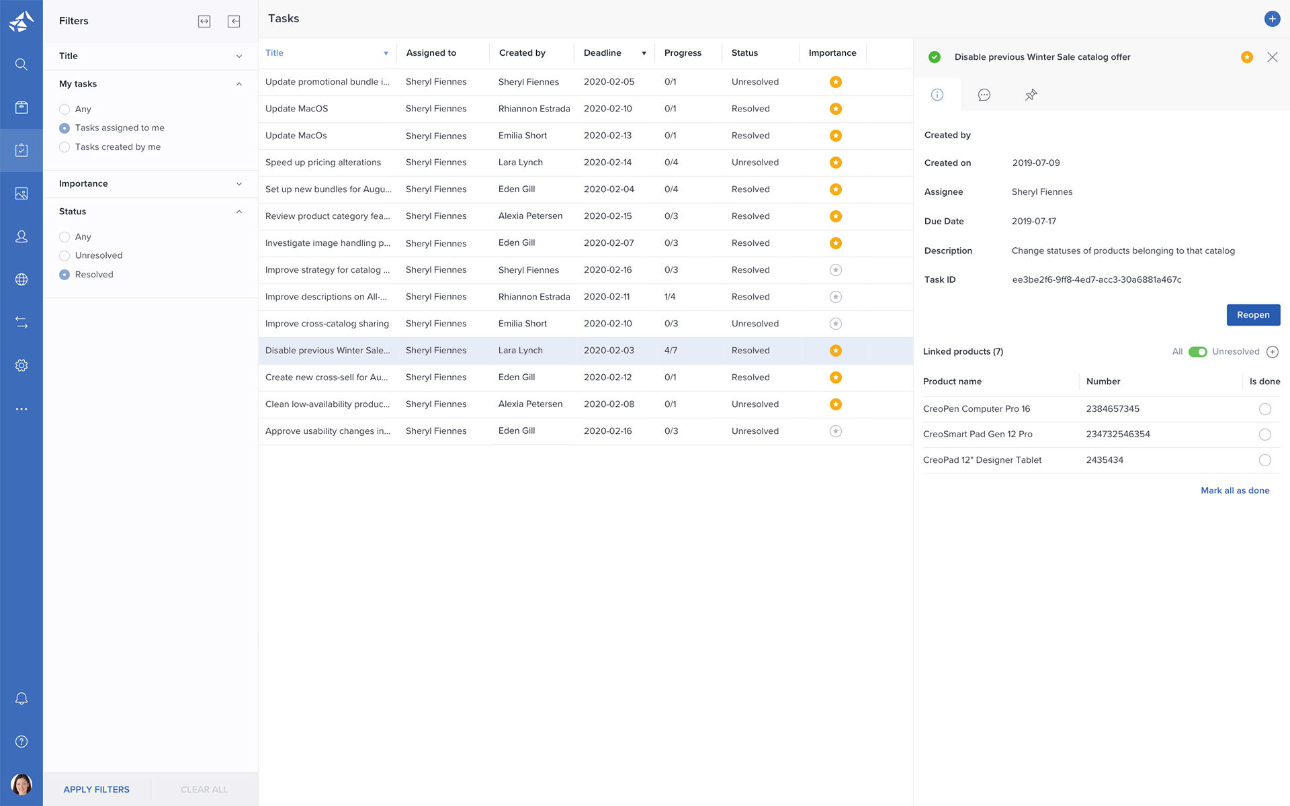
Task: Select Tasks created by me option
Action: [64, 147]
